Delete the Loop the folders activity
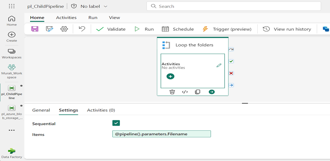 coord(172,92)
